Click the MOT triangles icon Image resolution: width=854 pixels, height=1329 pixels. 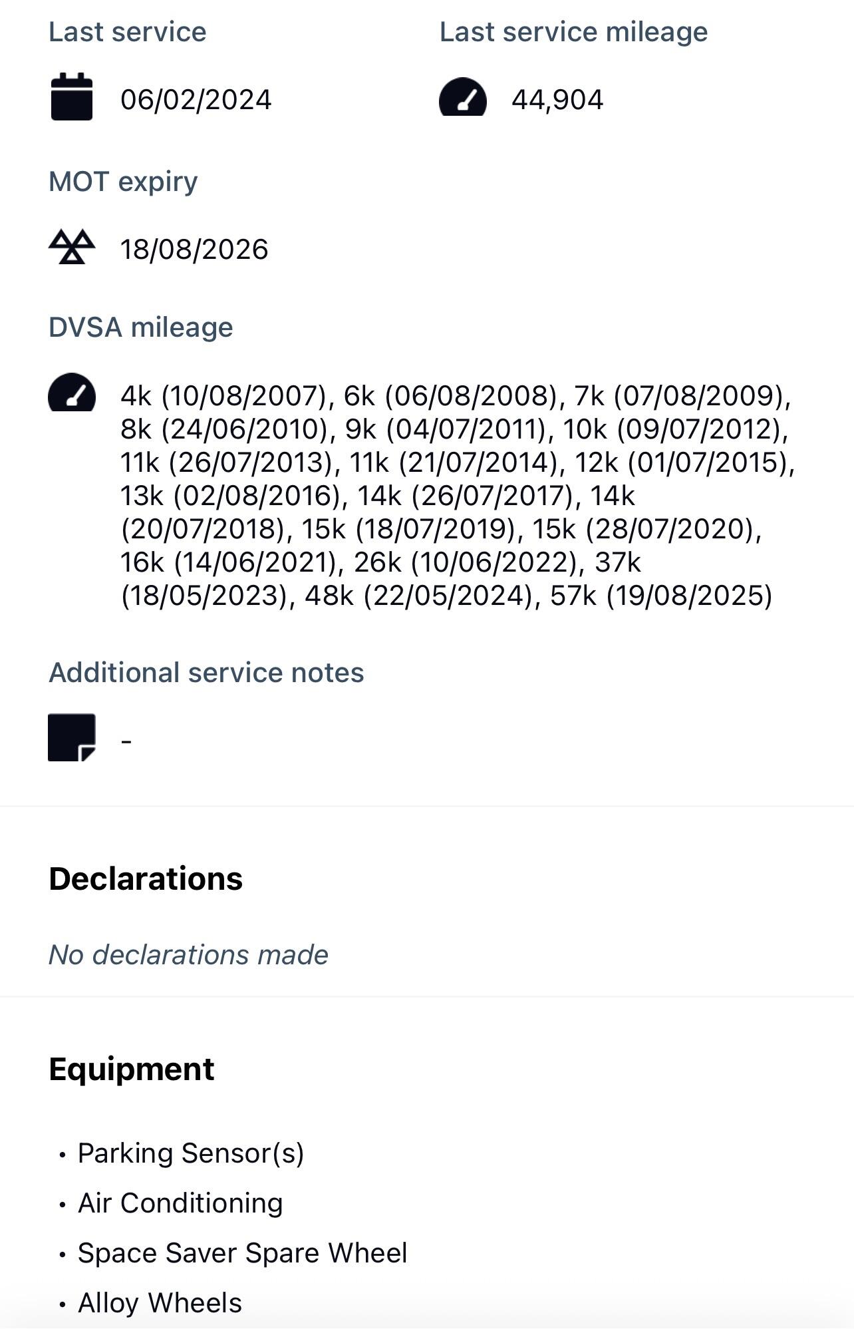[72, 248]
